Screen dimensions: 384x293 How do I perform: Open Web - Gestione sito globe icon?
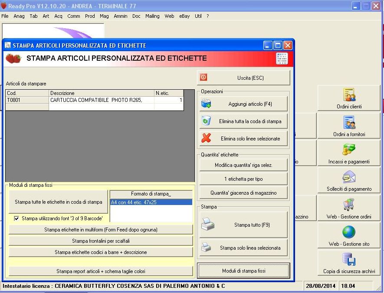349,232
